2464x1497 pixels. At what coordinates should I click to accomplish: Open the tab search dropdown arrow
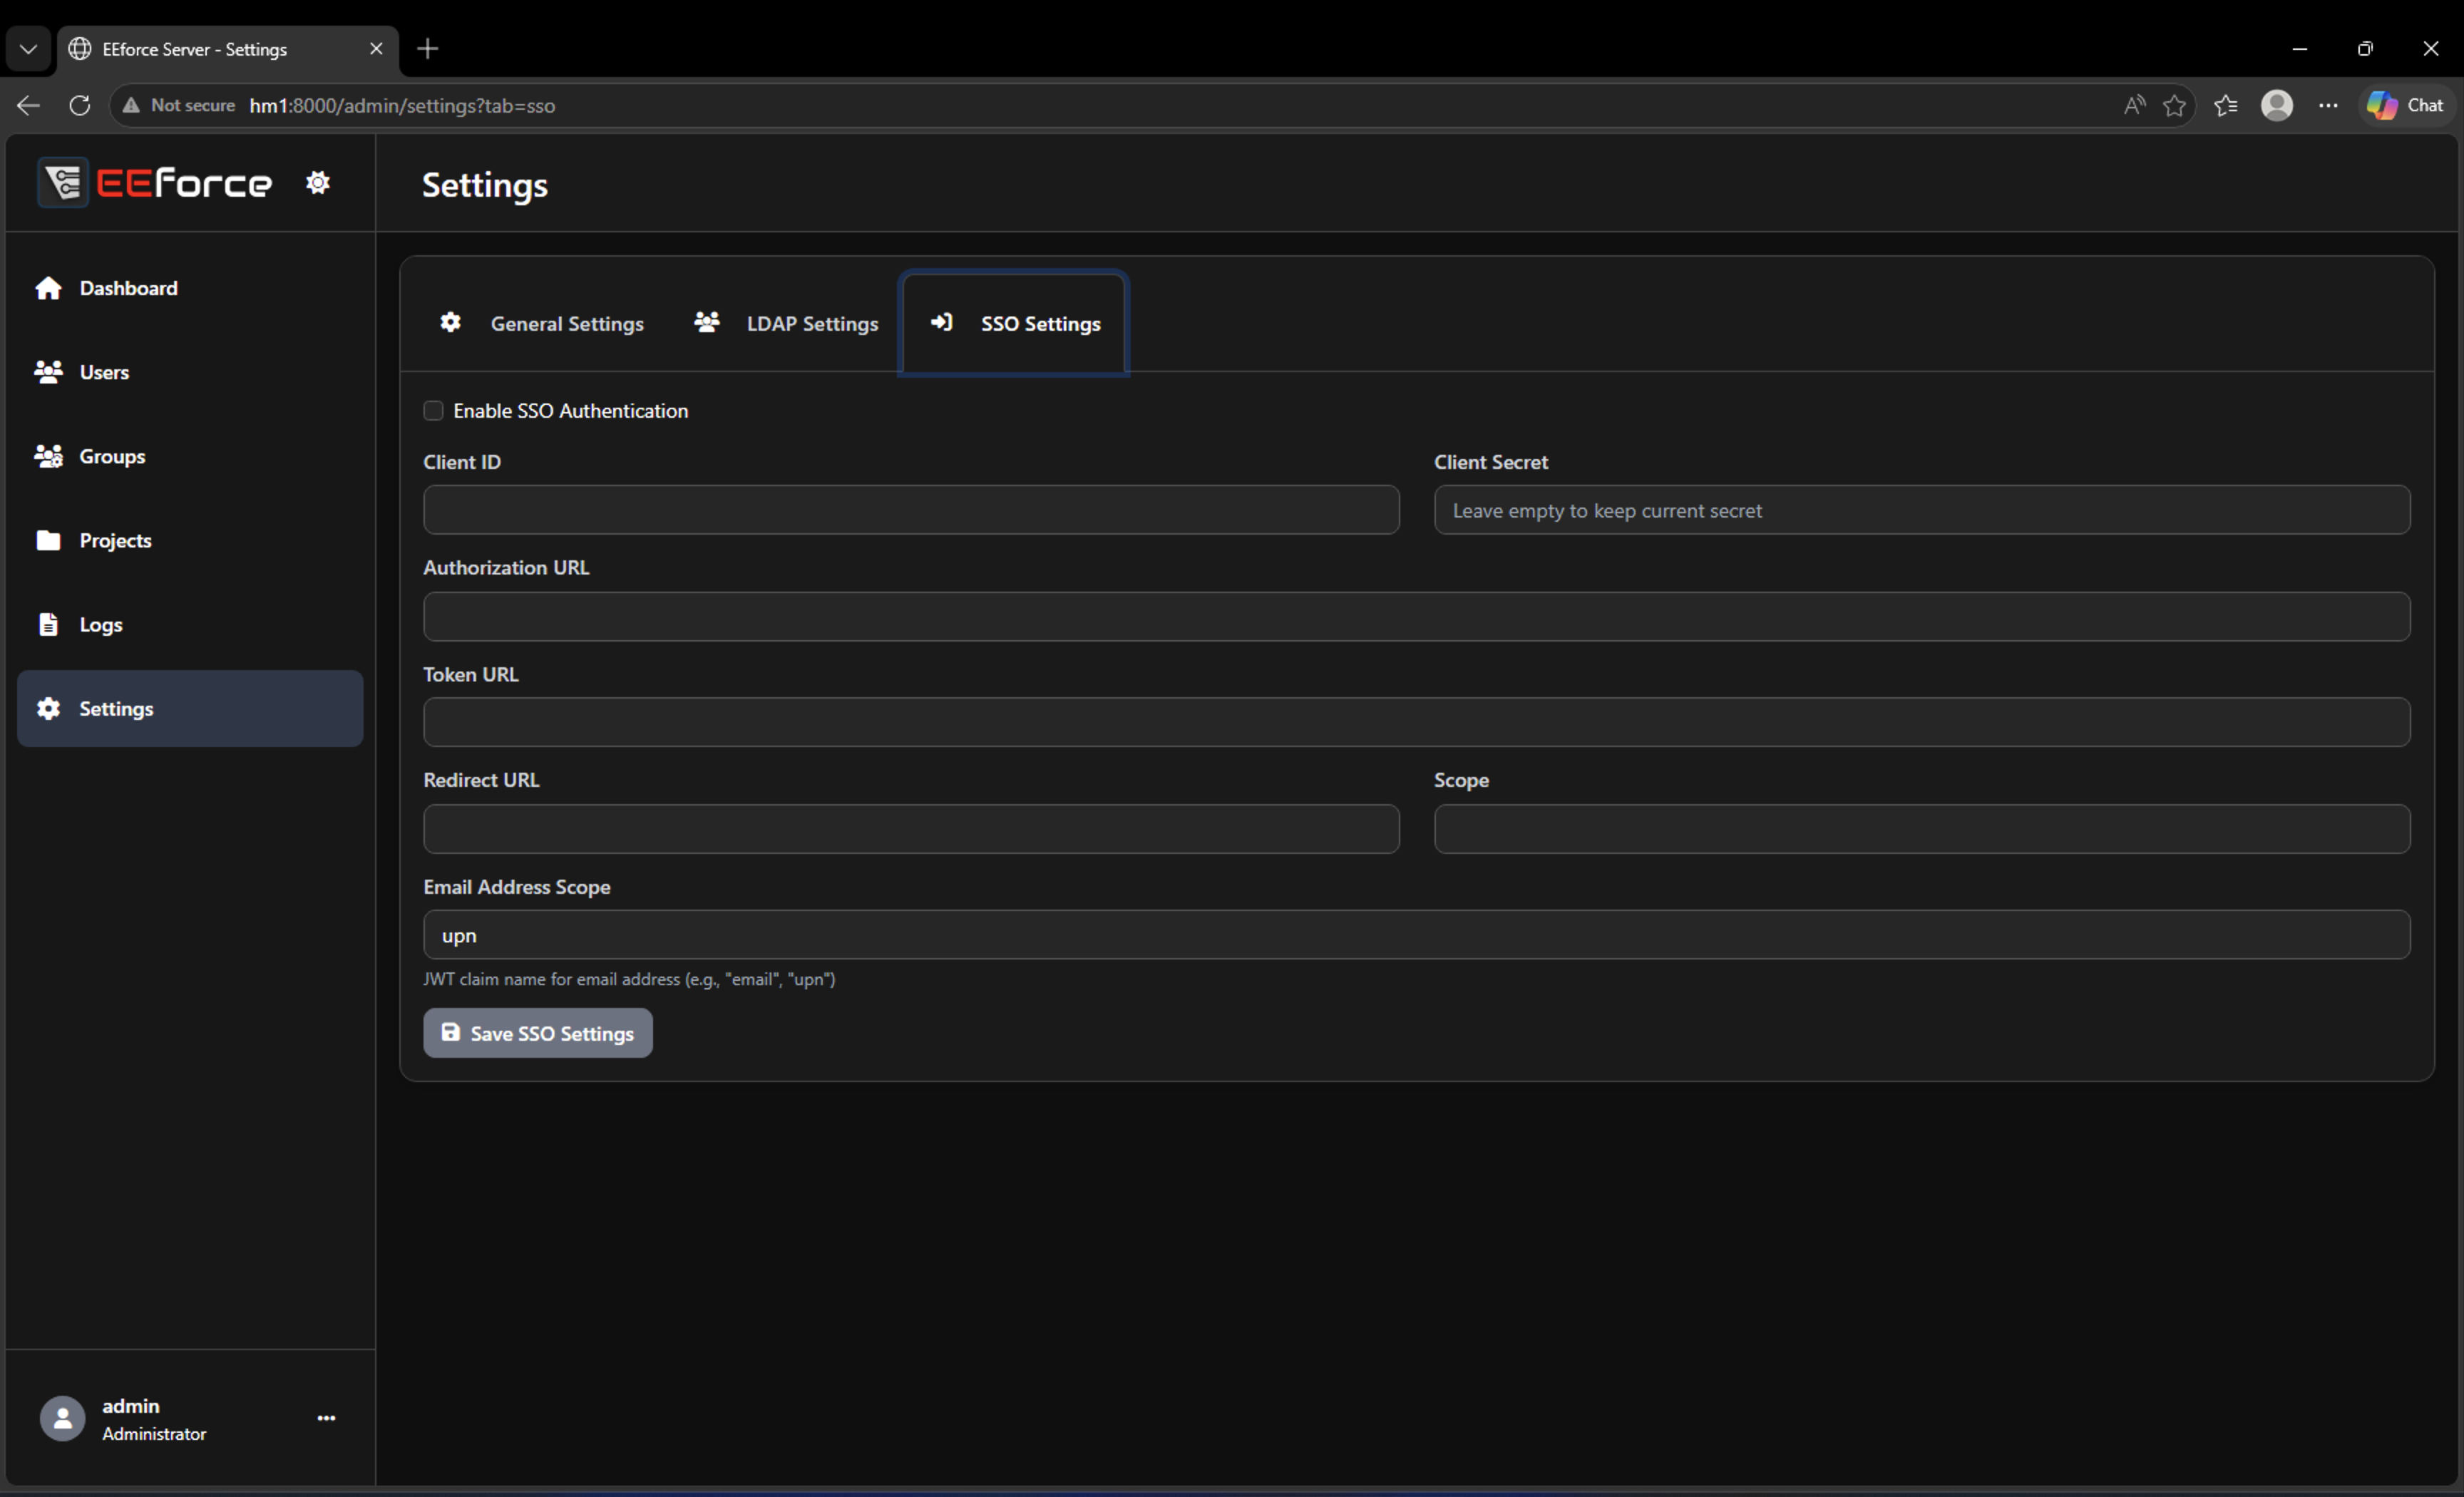click(28, 49)
